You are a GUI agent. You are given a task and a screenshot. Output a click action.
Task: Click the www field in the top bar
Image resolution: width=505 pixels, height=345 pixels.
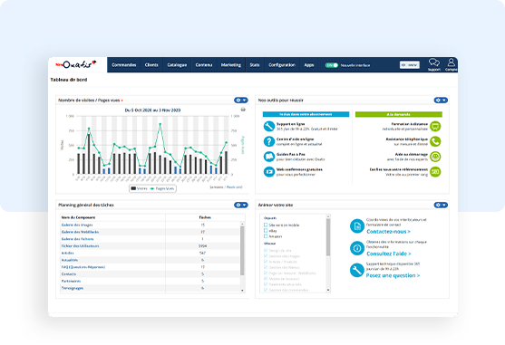[x=410, y=65]
